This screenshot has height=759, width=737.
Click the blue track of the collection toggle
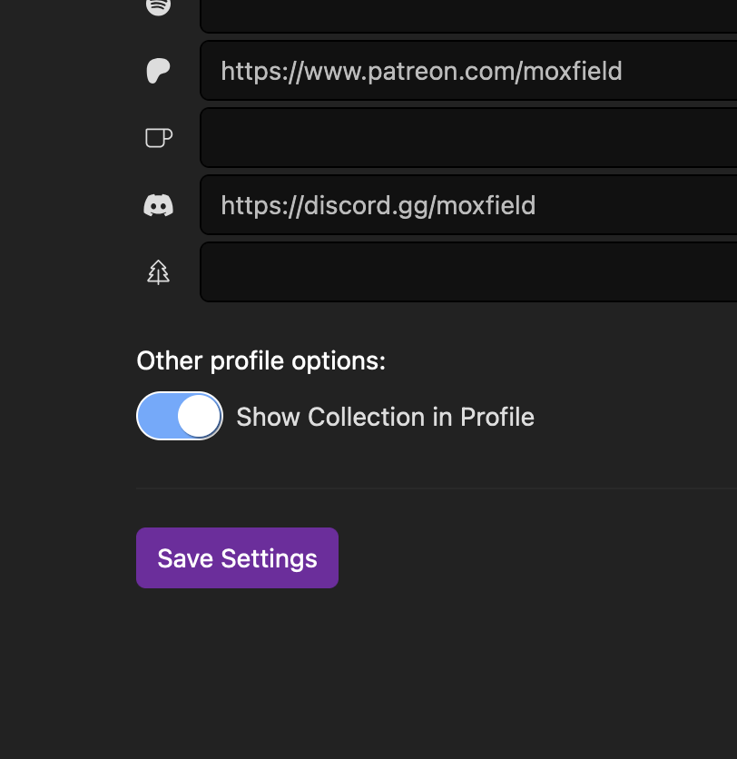[x=157, y=416]
